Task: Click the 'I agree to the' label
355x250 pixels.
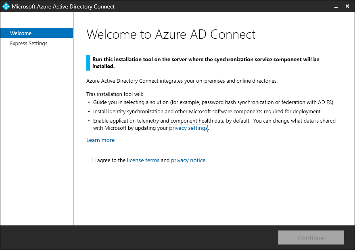Action: (110, 160)
